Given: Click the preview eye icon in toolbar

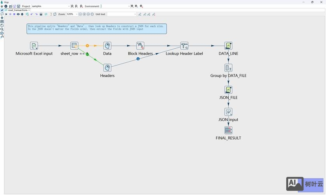Looking at the screenshot, I should pyautogui.click(x=18, y=14).
